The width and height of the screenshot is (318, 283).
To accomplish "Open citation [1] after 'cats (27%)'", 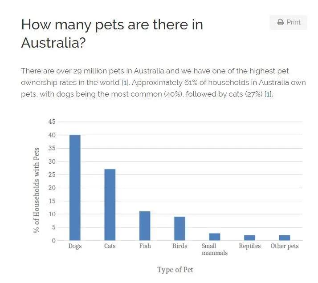I will (x=268, y=94).
